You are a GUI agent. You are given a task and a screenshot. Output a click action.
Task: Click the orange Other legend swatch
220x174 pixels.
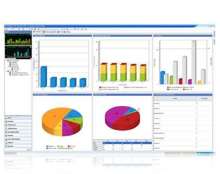point(69,148)
